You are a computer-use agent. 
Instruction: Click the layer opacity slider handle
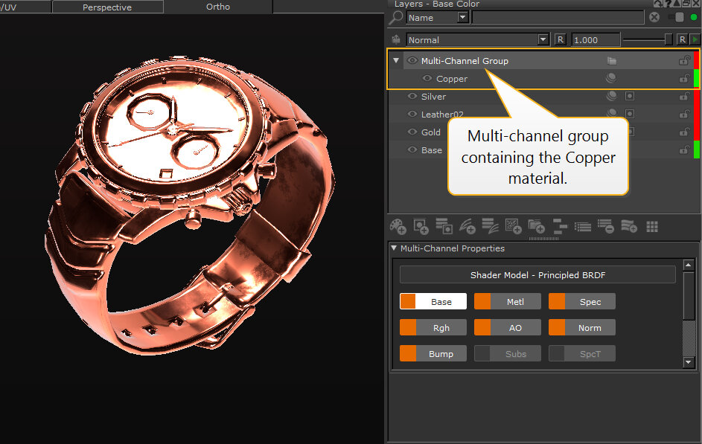(x=668, y=39)
